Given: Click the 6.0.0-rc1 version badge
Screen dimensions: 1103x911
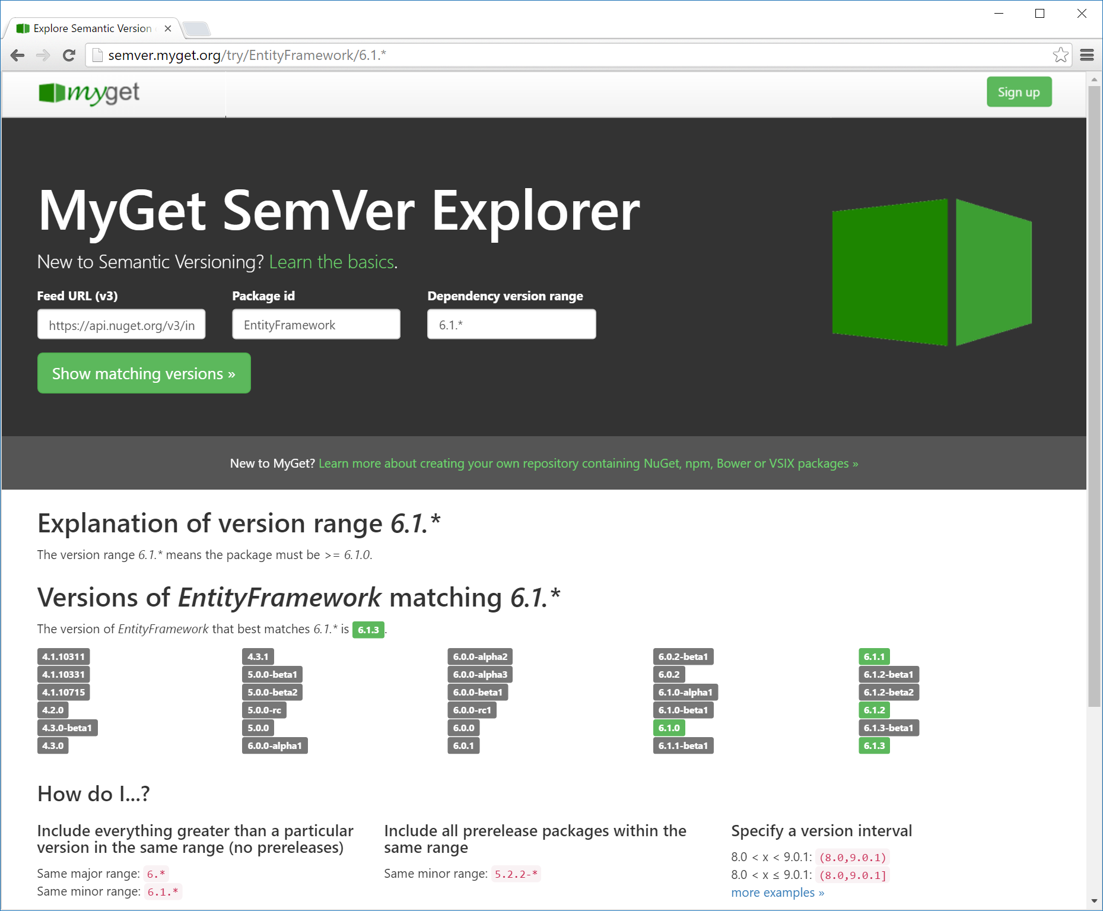Looking at the screenshot, I should click(472, 710).
